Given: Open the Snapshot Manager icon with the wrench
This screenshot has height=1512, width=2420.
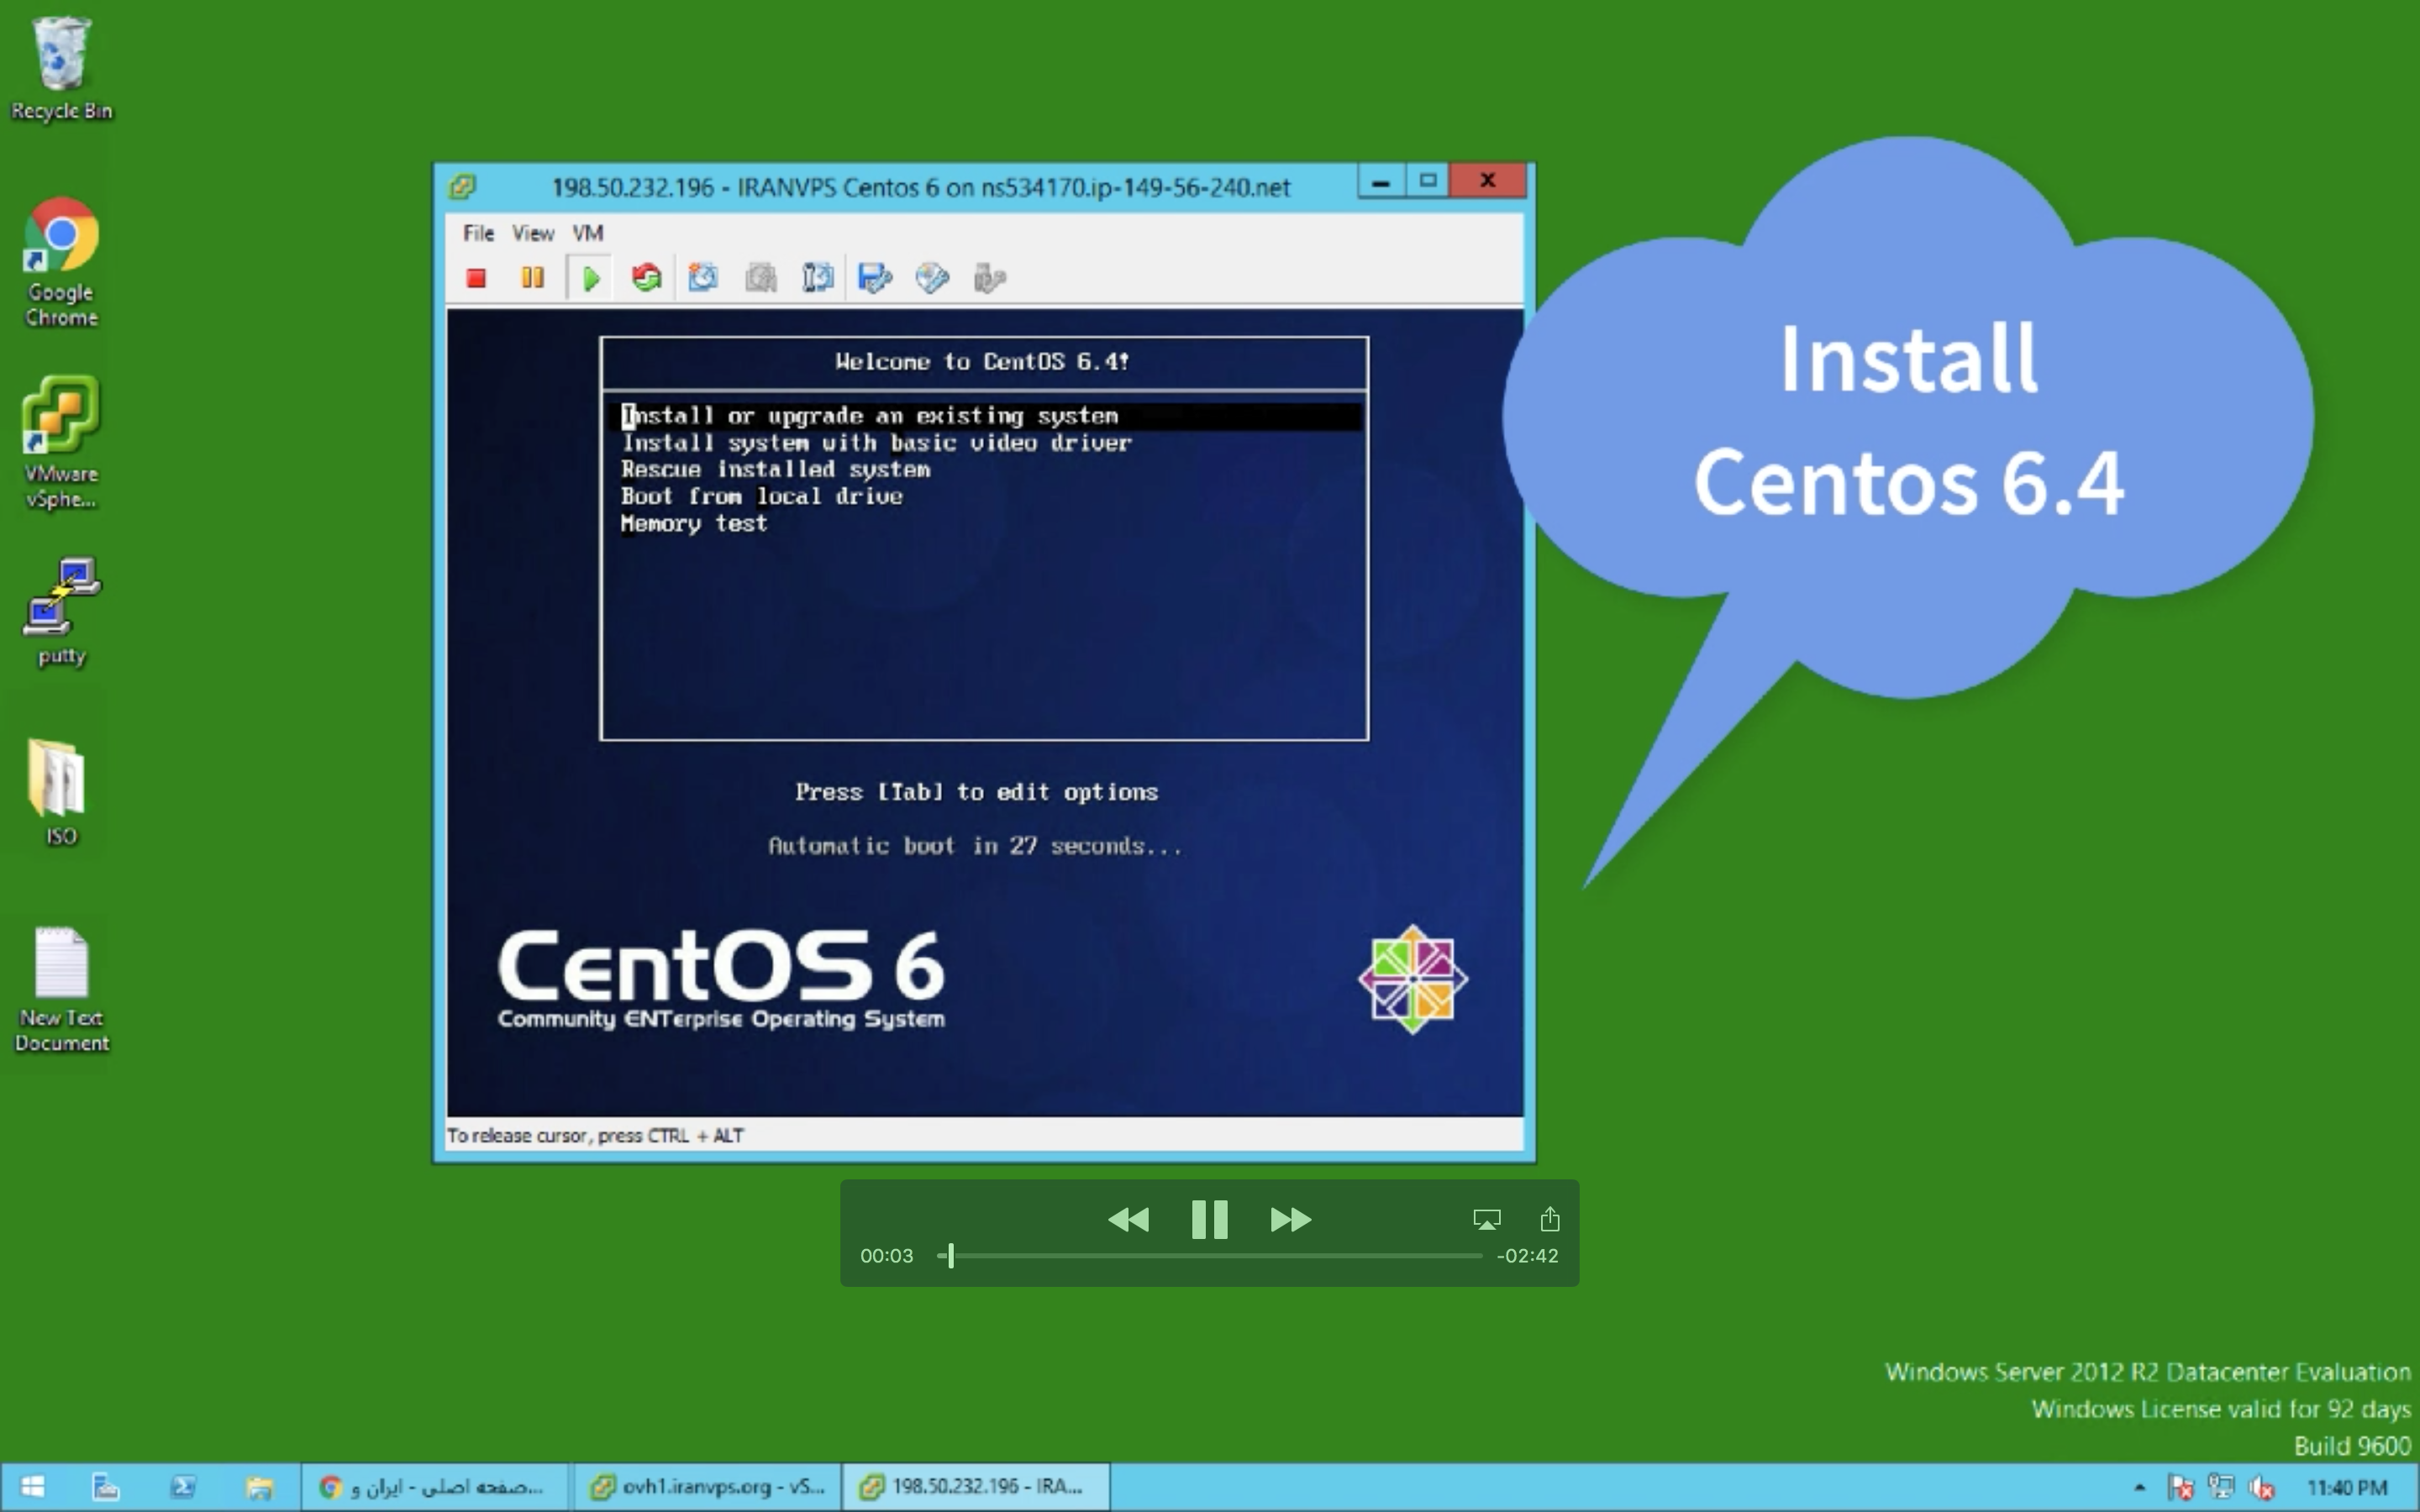Looking at the screenshot, I should point(818,278).
